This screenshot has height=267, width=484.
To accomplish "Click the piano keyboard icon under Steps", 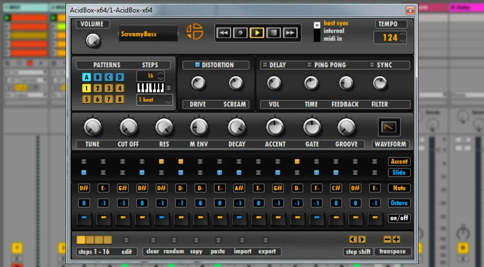I will click(x=151, y=88).
